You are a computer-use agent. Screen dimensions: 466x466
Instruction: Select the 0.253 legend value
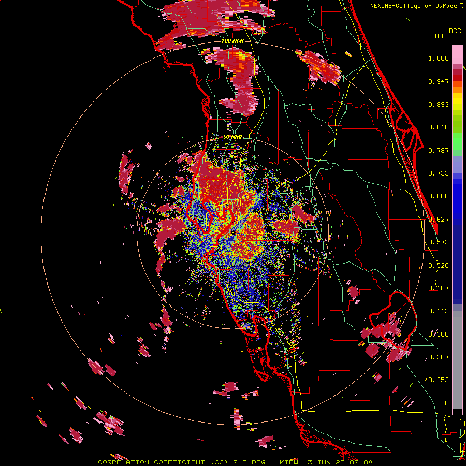point(439,380)
